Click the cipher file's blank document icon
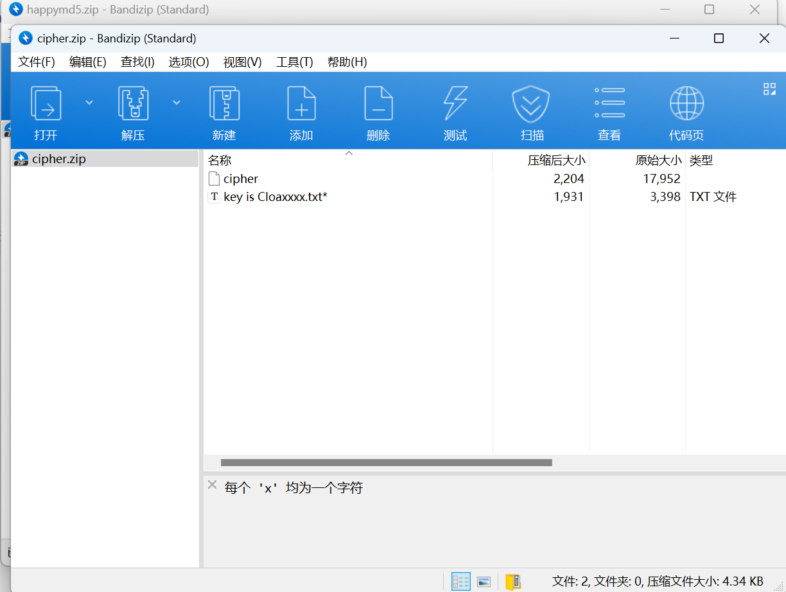The height and width of the screenshot is (592, 786). [214, 178]
